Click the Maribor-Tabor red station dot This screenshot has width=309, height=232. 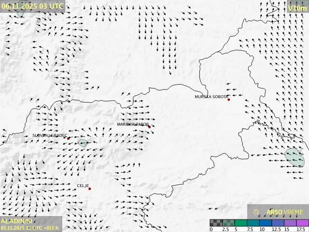click(x=149, y=127)
